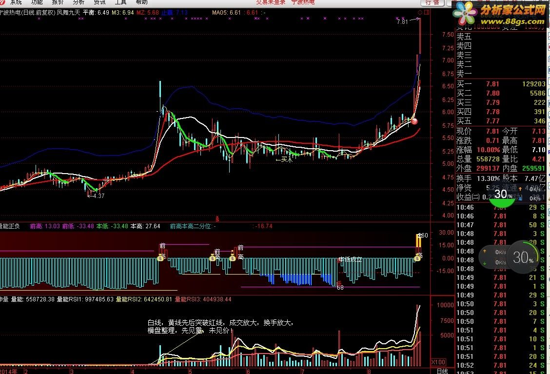
Task: Click the 买三 row priced 7.79
Action: pyautogui.click(x=501, y=102)
